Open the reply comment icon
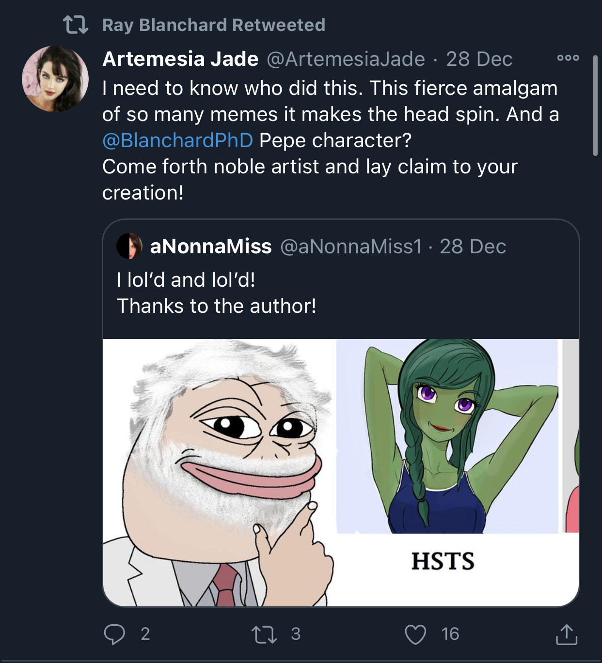Image resolution: width=602 pixels, height=663 pixels. (x=115, y=634)
